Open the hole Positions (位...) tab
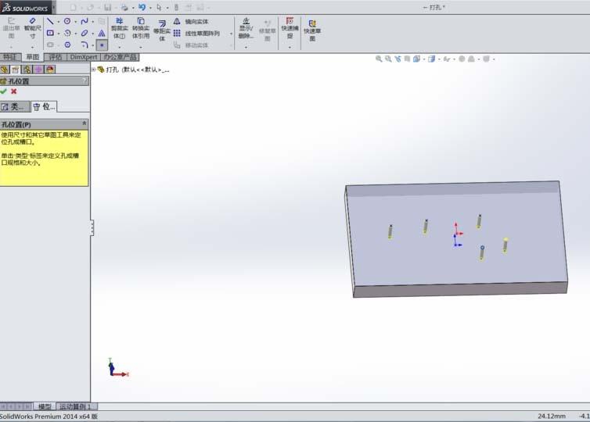 point(44,107)
